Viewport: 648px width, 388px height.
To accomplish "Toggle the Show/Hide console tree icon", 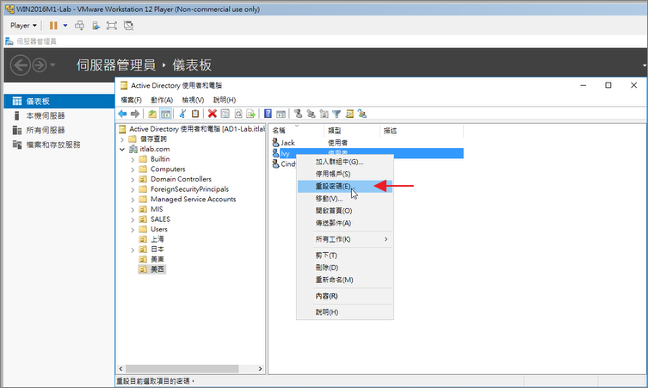I will [x=165, y=114].
